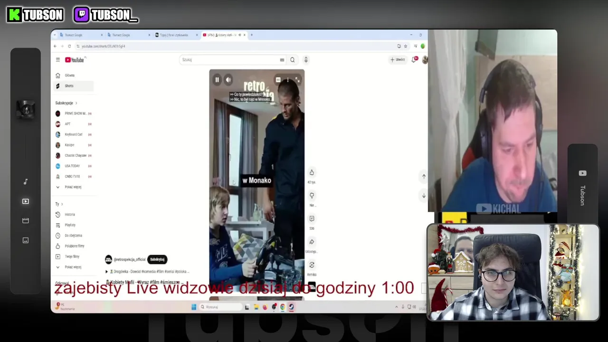Open the account avatar menu
This screenshot has height=342, width=608.
click(x=425, y=60)
